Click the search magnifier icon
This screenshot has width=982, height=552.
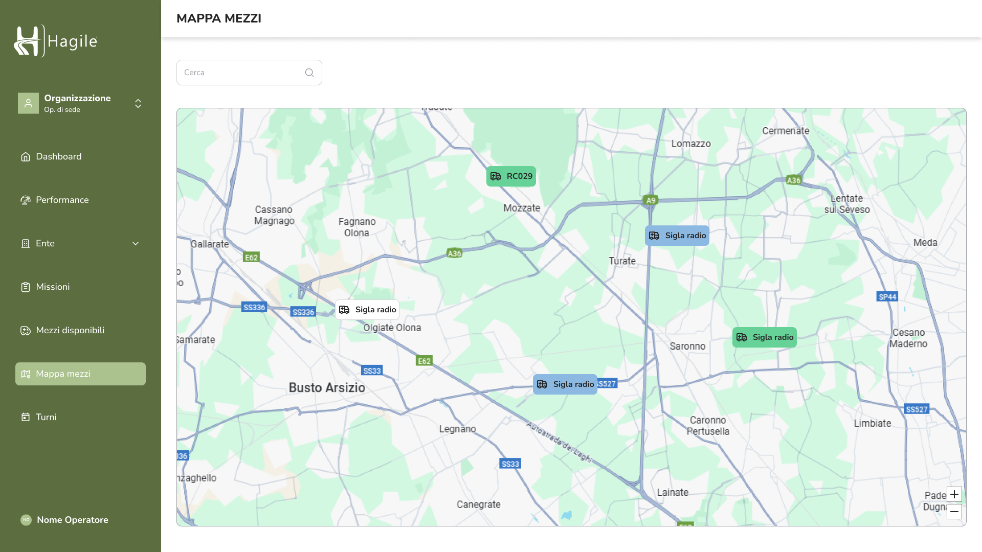[x=309, y=73]
